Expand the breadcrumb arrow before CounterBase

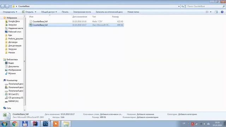tap(17, 6)
